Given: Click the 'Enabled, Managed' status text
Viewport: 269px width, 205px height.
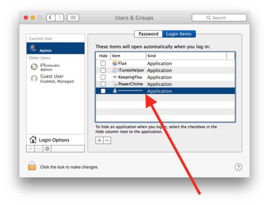Looking at the screenshot, I should point(57,81).
